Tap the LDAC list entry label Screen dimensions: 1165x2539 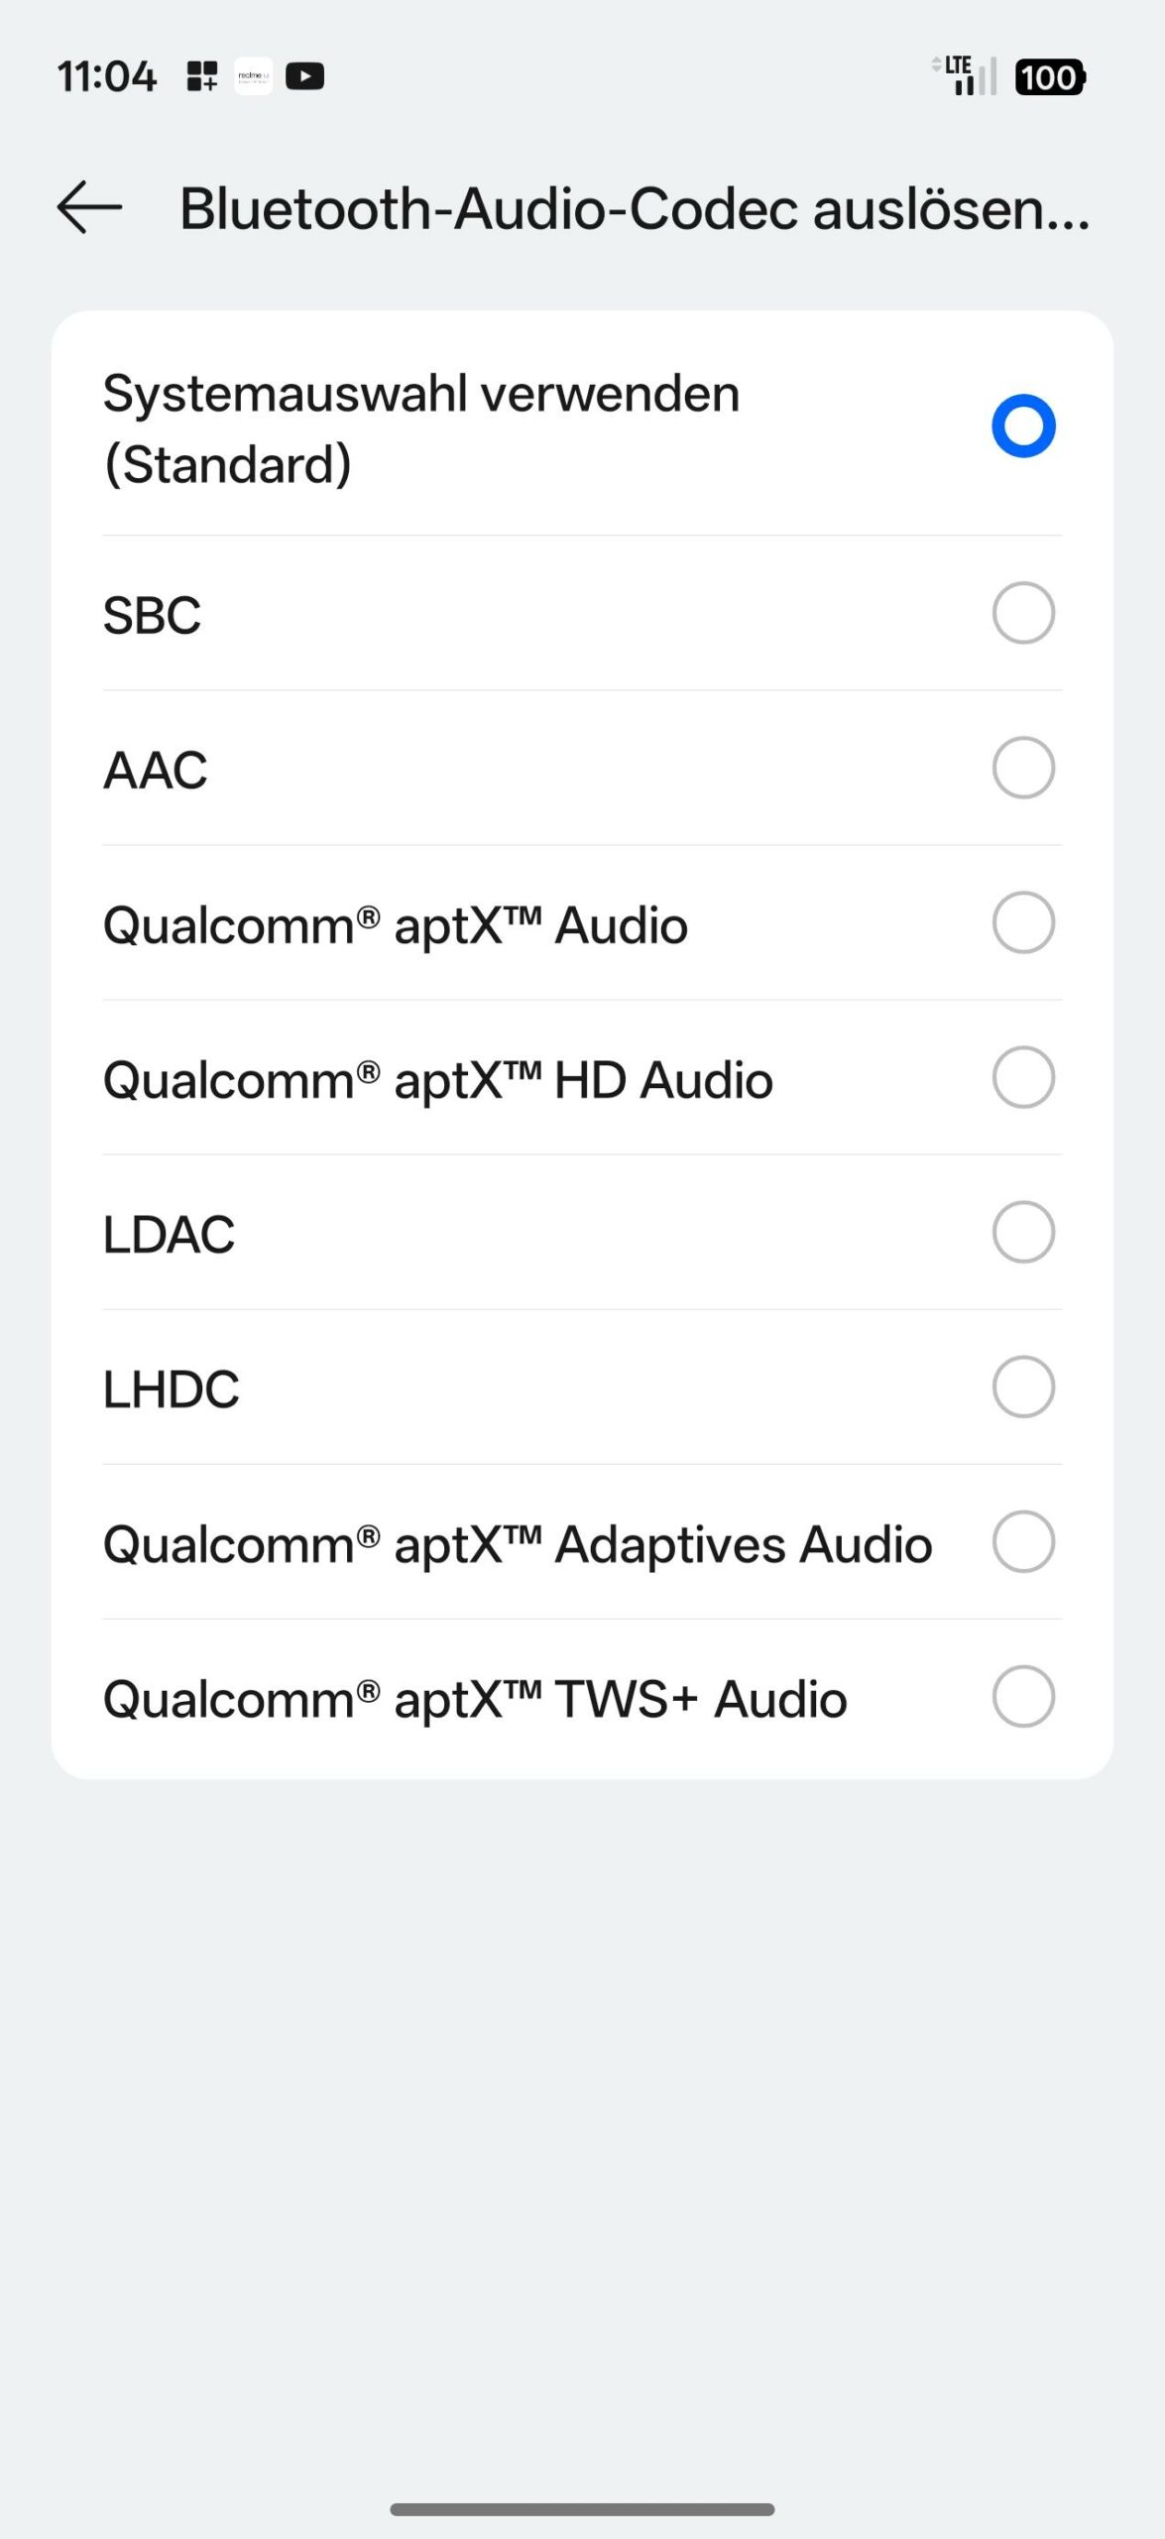[169, 1235]
